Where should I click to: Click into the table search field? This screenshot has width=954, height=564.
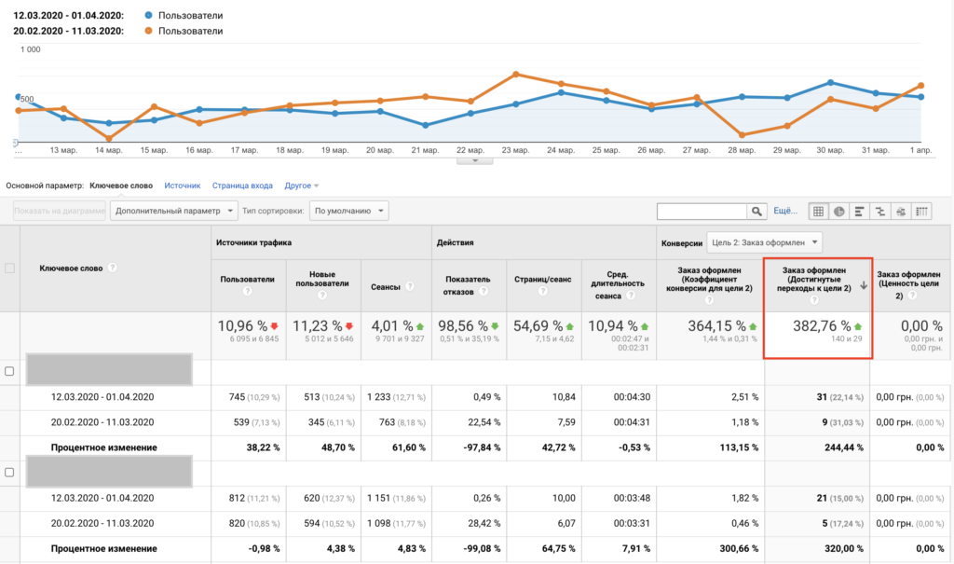click(702, 212)
